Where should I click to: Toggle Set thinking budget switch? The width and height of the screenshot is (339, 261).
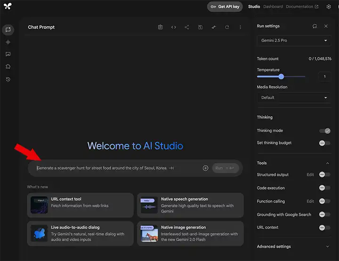[325, 143]
